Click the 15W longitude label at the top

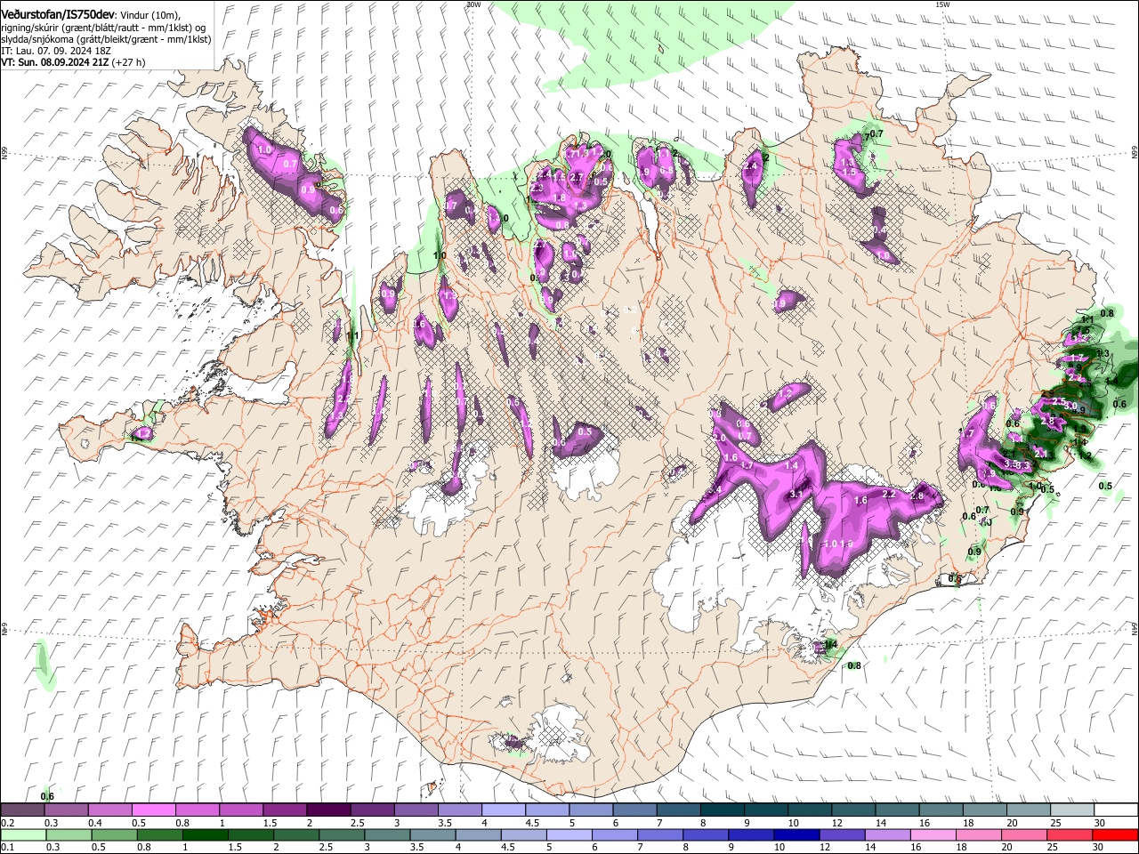click(942, 4)
